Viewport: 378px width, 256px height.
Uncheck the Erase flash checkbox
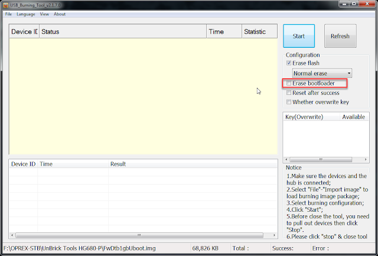[x=289, y=63]
